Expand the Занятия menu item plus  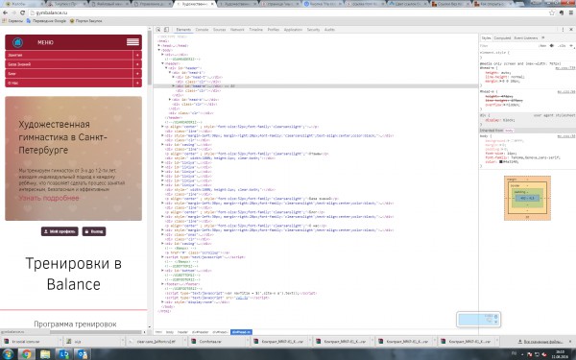[x=137, y=55]
